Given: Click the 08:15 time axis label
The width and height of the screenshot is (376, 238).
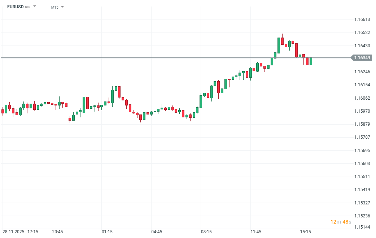Looking at the screenshot, I should (x=206, y=231).
